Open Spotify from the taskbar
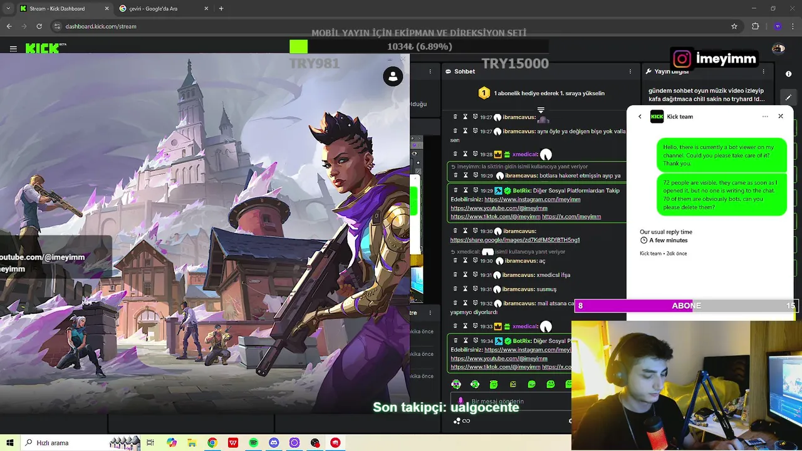802x451 pixels. [x=253, y=443]
